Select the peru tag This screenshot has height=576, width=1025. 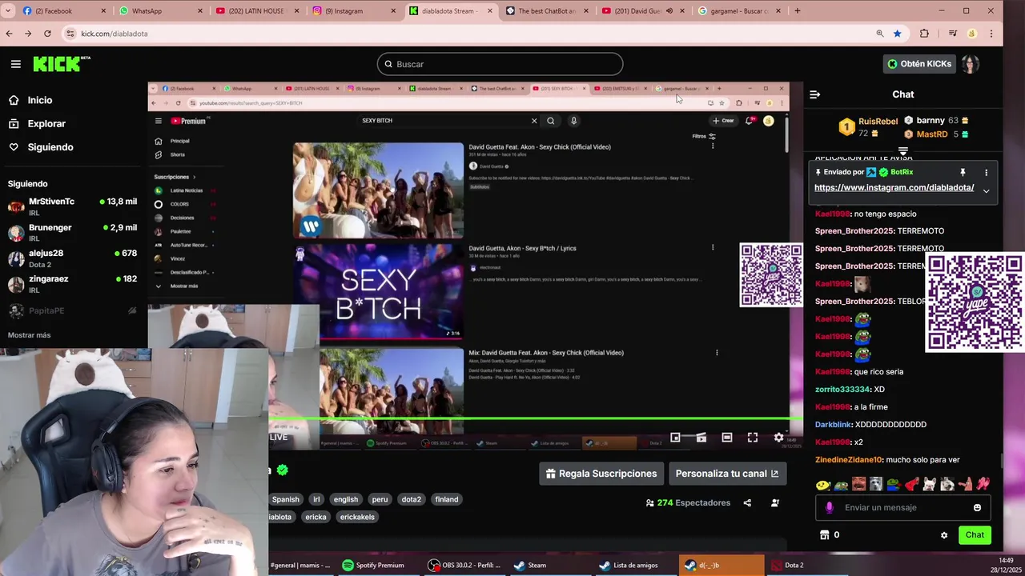pyautogui.click(x=380, y=499)
